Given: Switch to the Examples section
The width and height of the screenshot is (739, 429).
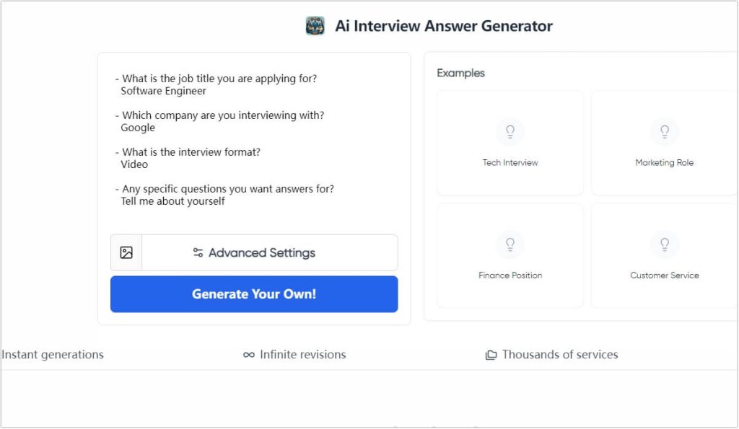Looking at the screenshot, I should pyautogui.click(x=460, y=73).
